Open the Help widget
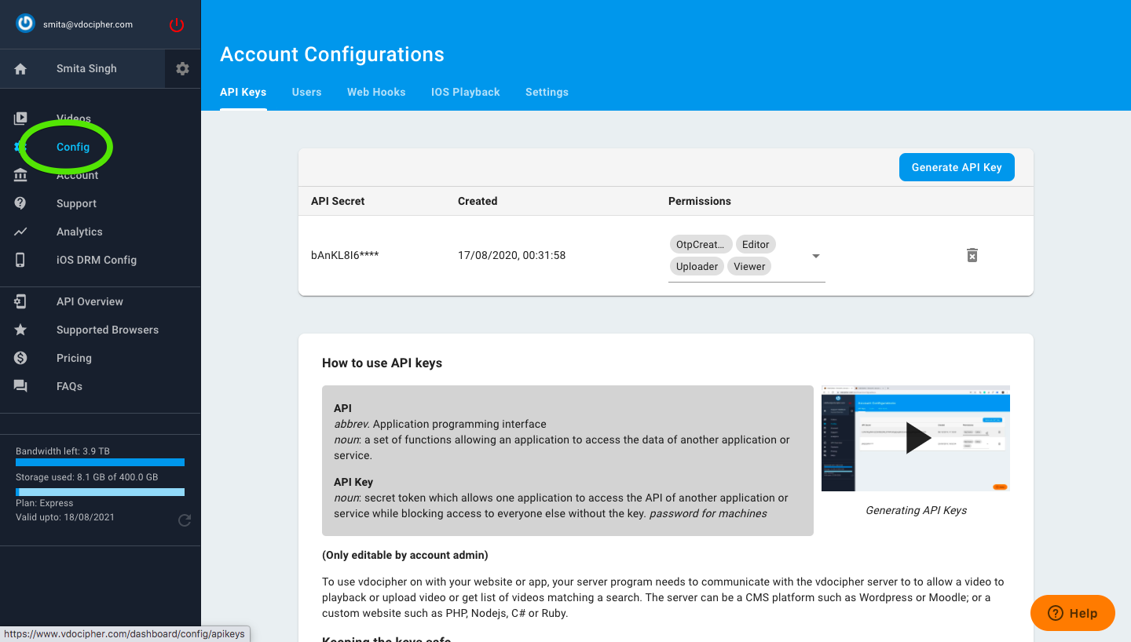 click(1073, 613)
